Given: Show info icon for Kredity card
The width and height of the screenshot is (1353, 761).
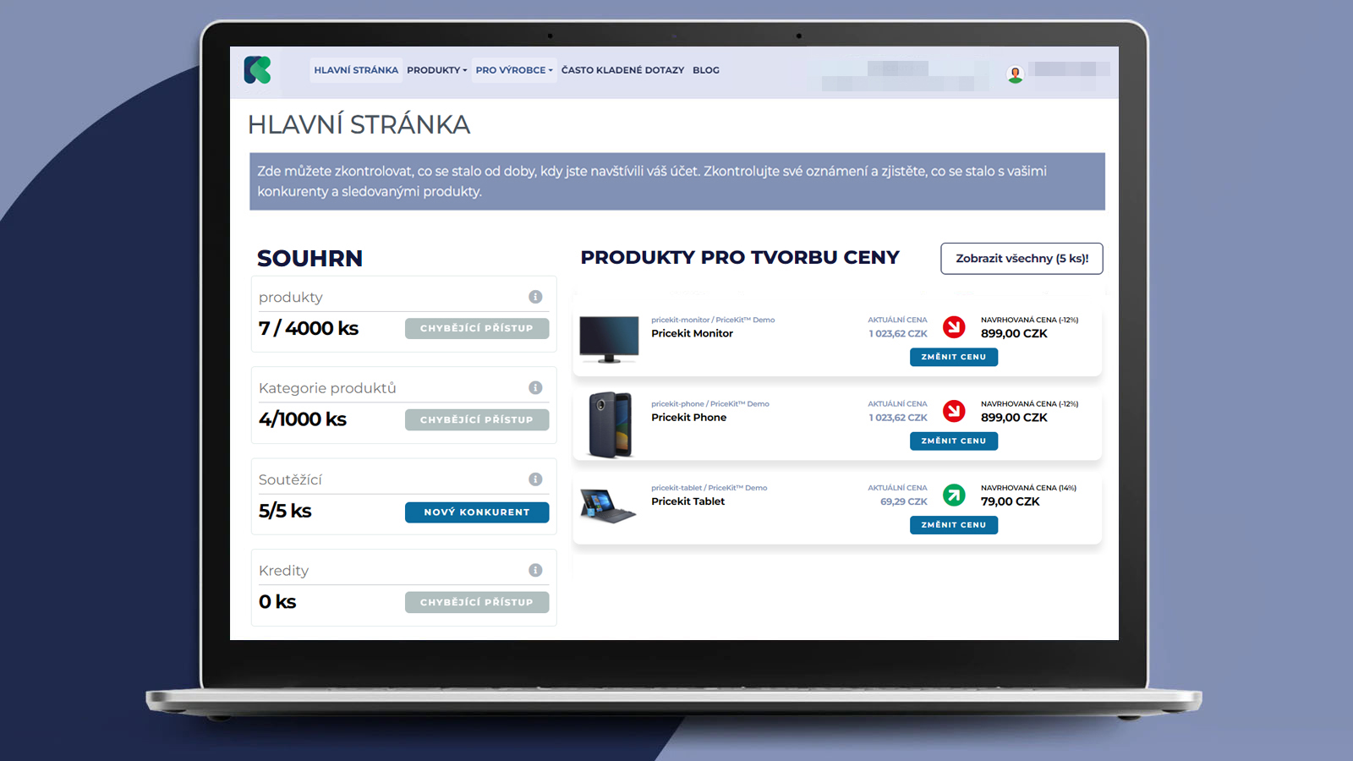Looking at the screenshot, I should pyautogui.click(x=535, y=570).
